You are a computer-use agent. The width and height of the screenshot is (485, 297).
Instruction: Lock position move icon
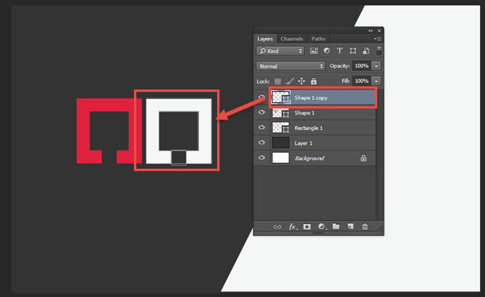[x=301, y=82]
